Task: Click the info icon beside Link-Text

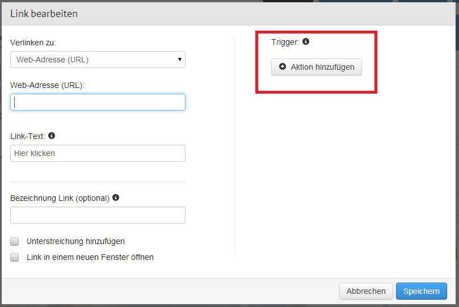Action: click(x=52, y=136)
